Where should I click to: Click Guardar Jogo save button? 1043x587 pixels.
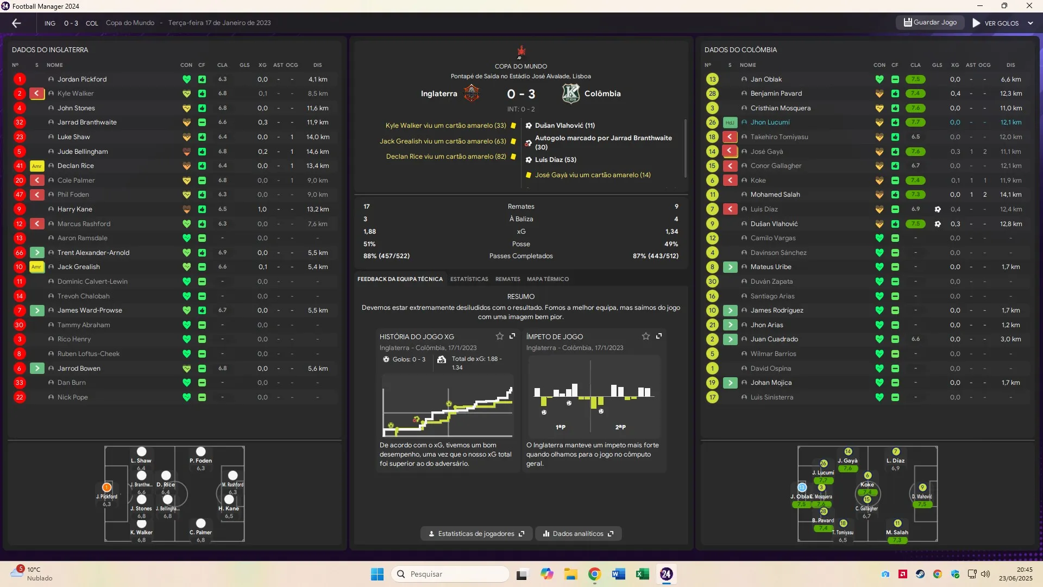(930, 23)
